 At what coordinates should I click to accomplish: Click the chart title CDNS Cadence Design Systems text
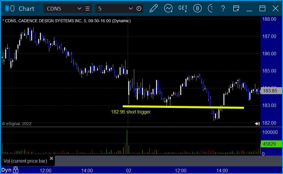[67, 21]
